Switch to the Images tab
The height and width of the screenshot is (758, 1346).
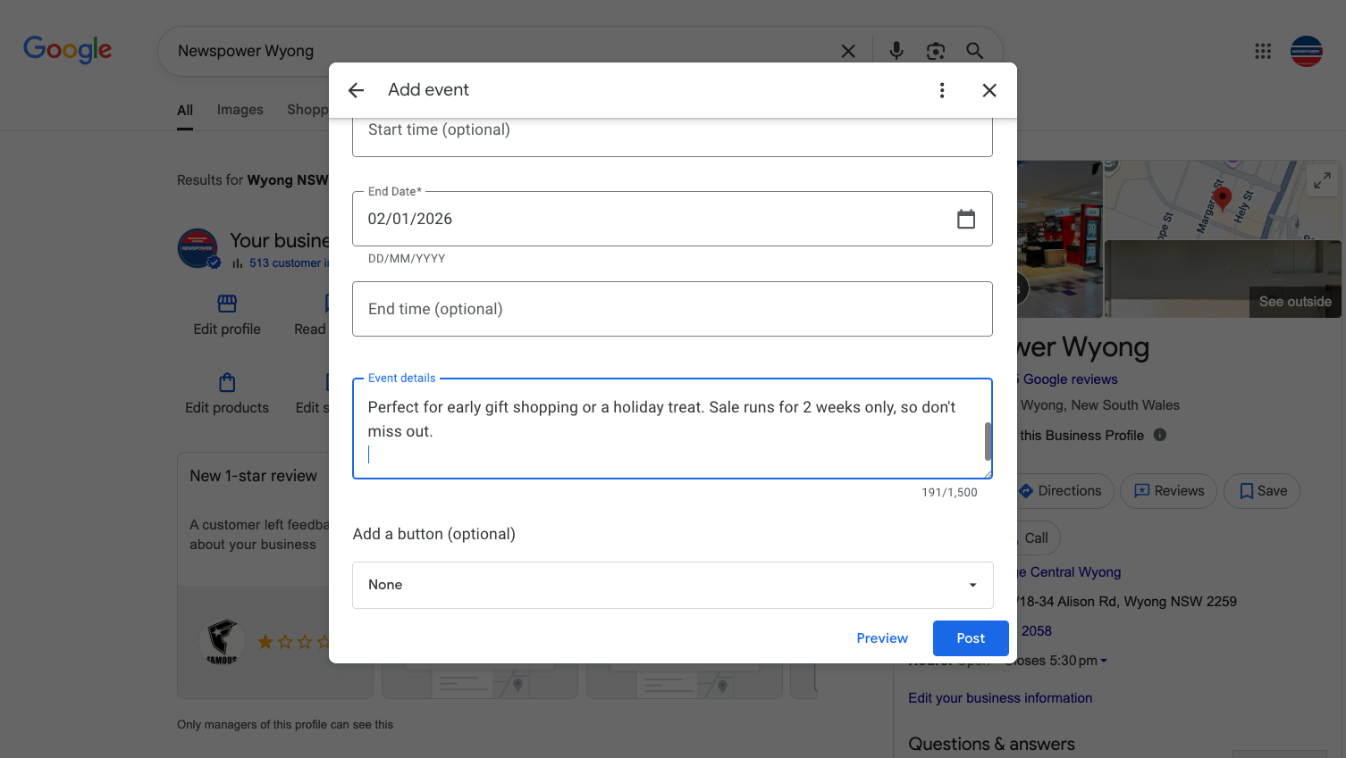coord(240,110)
